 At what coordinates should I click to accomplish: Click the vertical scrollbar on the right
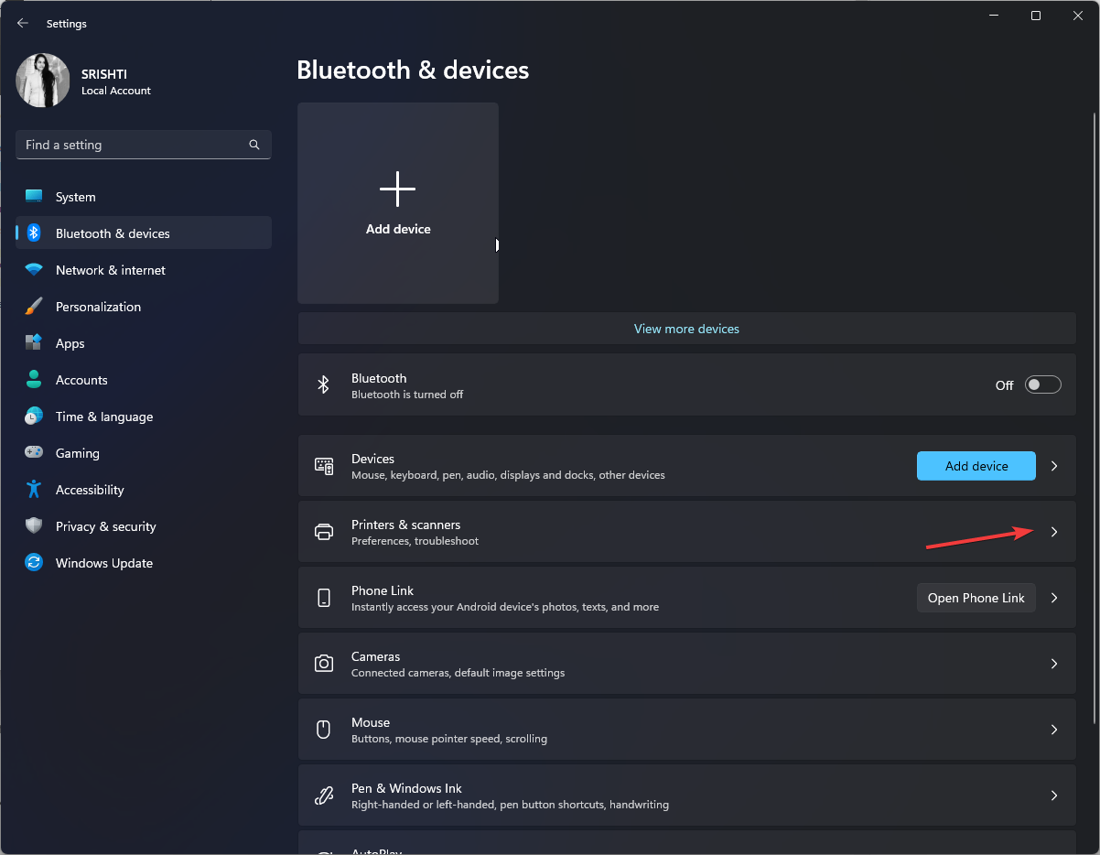(x=1094, y=417)
